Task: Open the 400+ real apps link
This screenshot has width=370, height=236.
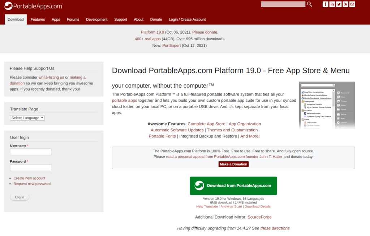Action: click(148, 39)
